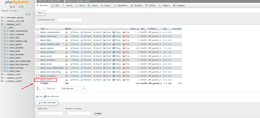Click the Table name input field

[x=50, y=113]
